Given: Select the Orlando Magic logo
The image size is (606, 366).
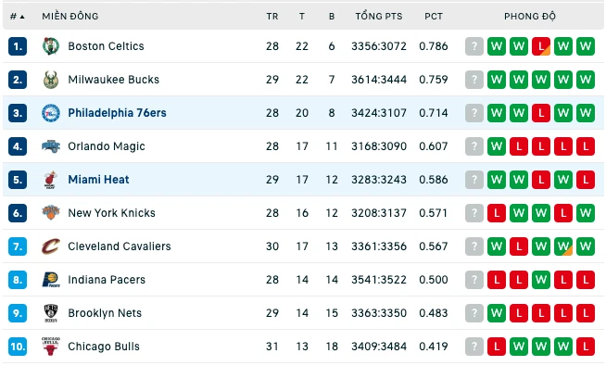Looking at the screenshot, I should (x=51, y=146).
